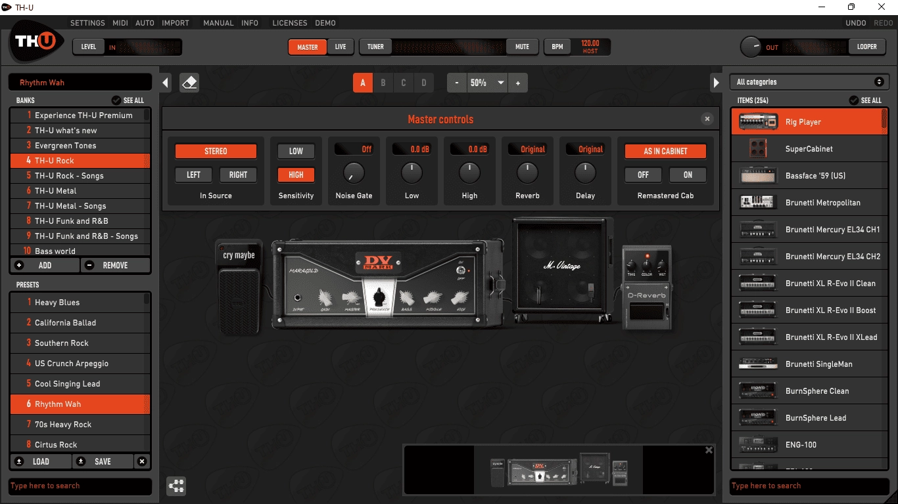Open MANUAL menu
This screenshot has width=898, height=504.
click(x=218, y=23)
